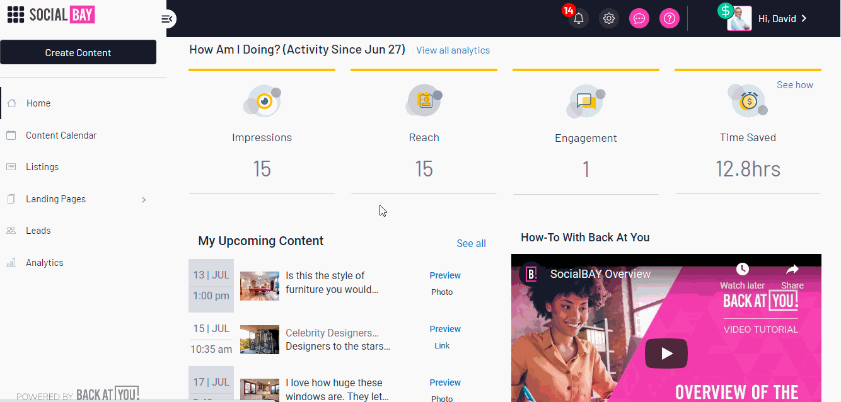Click the Landing Pages document icon
This screenshot has width=841, height=402.
[x=11, y=199]
